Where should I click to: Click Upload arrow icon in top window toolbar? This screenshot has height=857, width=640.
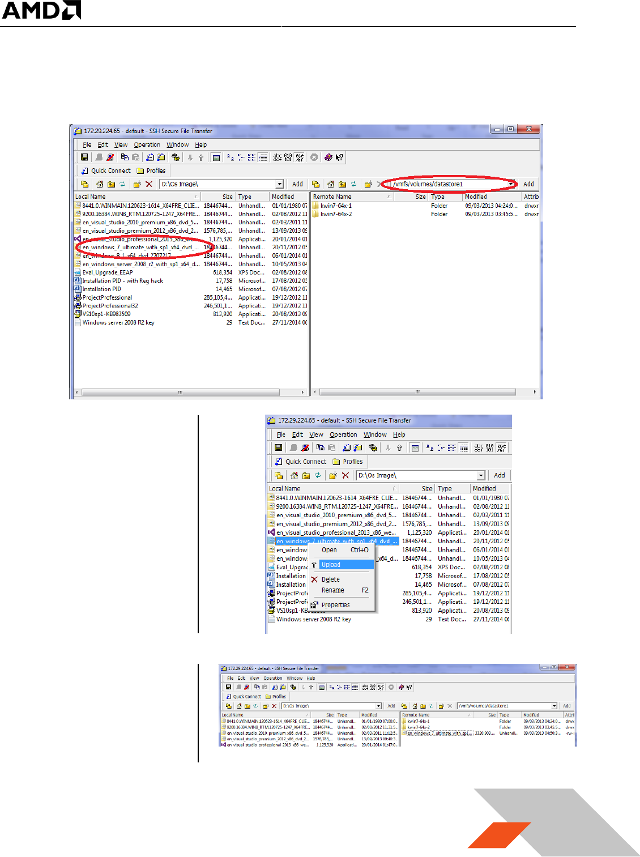click(200, 157)
